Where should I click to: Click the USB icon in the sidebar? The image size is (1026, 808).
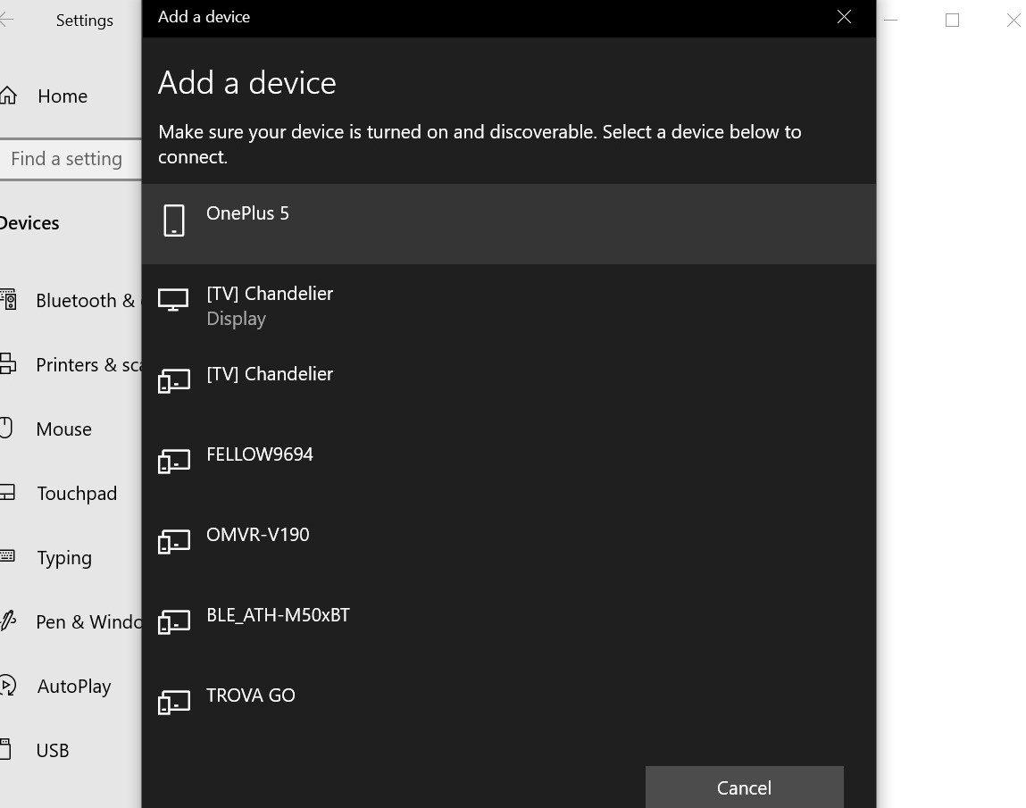pos(6,749)
